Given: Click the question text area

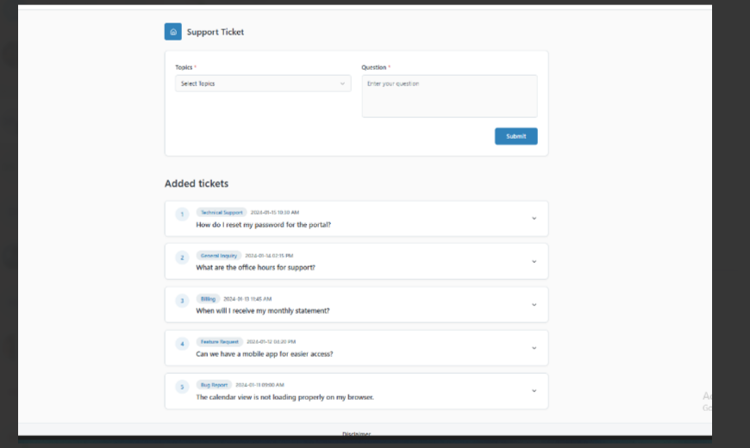Looking at the screenshot, I should (449, 96).
